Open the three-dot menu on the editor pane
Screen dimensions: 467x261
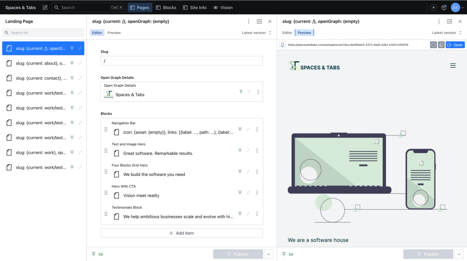point(249,21)
